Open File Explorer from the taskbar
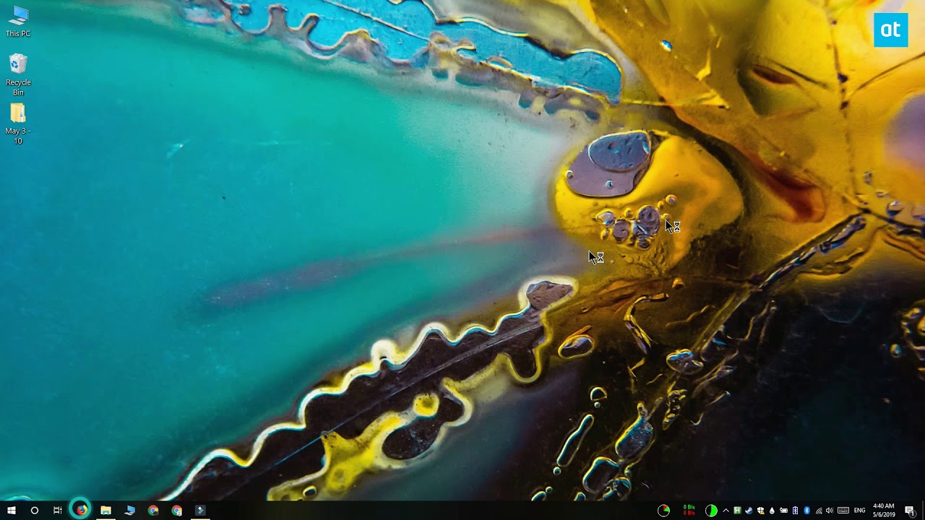The image size is (925, 520). tap(106, 511)
